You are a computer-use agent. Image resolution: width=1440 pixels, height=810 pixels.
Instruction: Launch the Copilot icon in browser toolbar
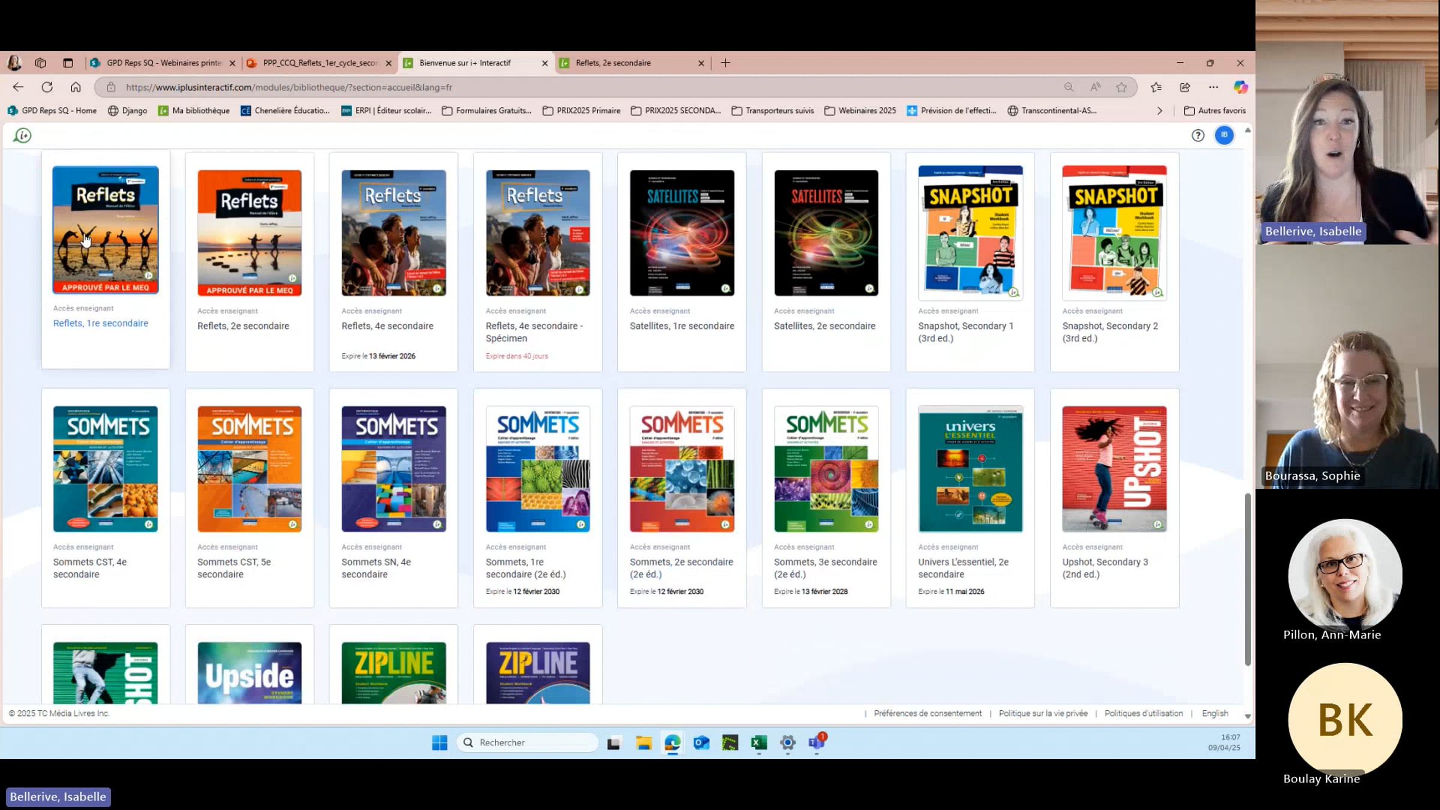click(x=1240, y=87)
